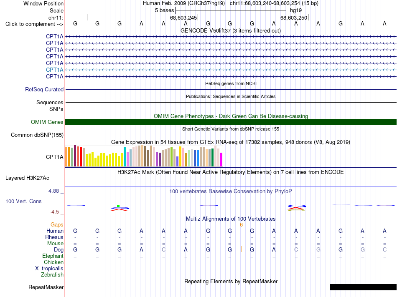The height and width of the screenshot is (297, 397).
Task: Open the RefSeq Curated track label
Action: tap(44, 90)
